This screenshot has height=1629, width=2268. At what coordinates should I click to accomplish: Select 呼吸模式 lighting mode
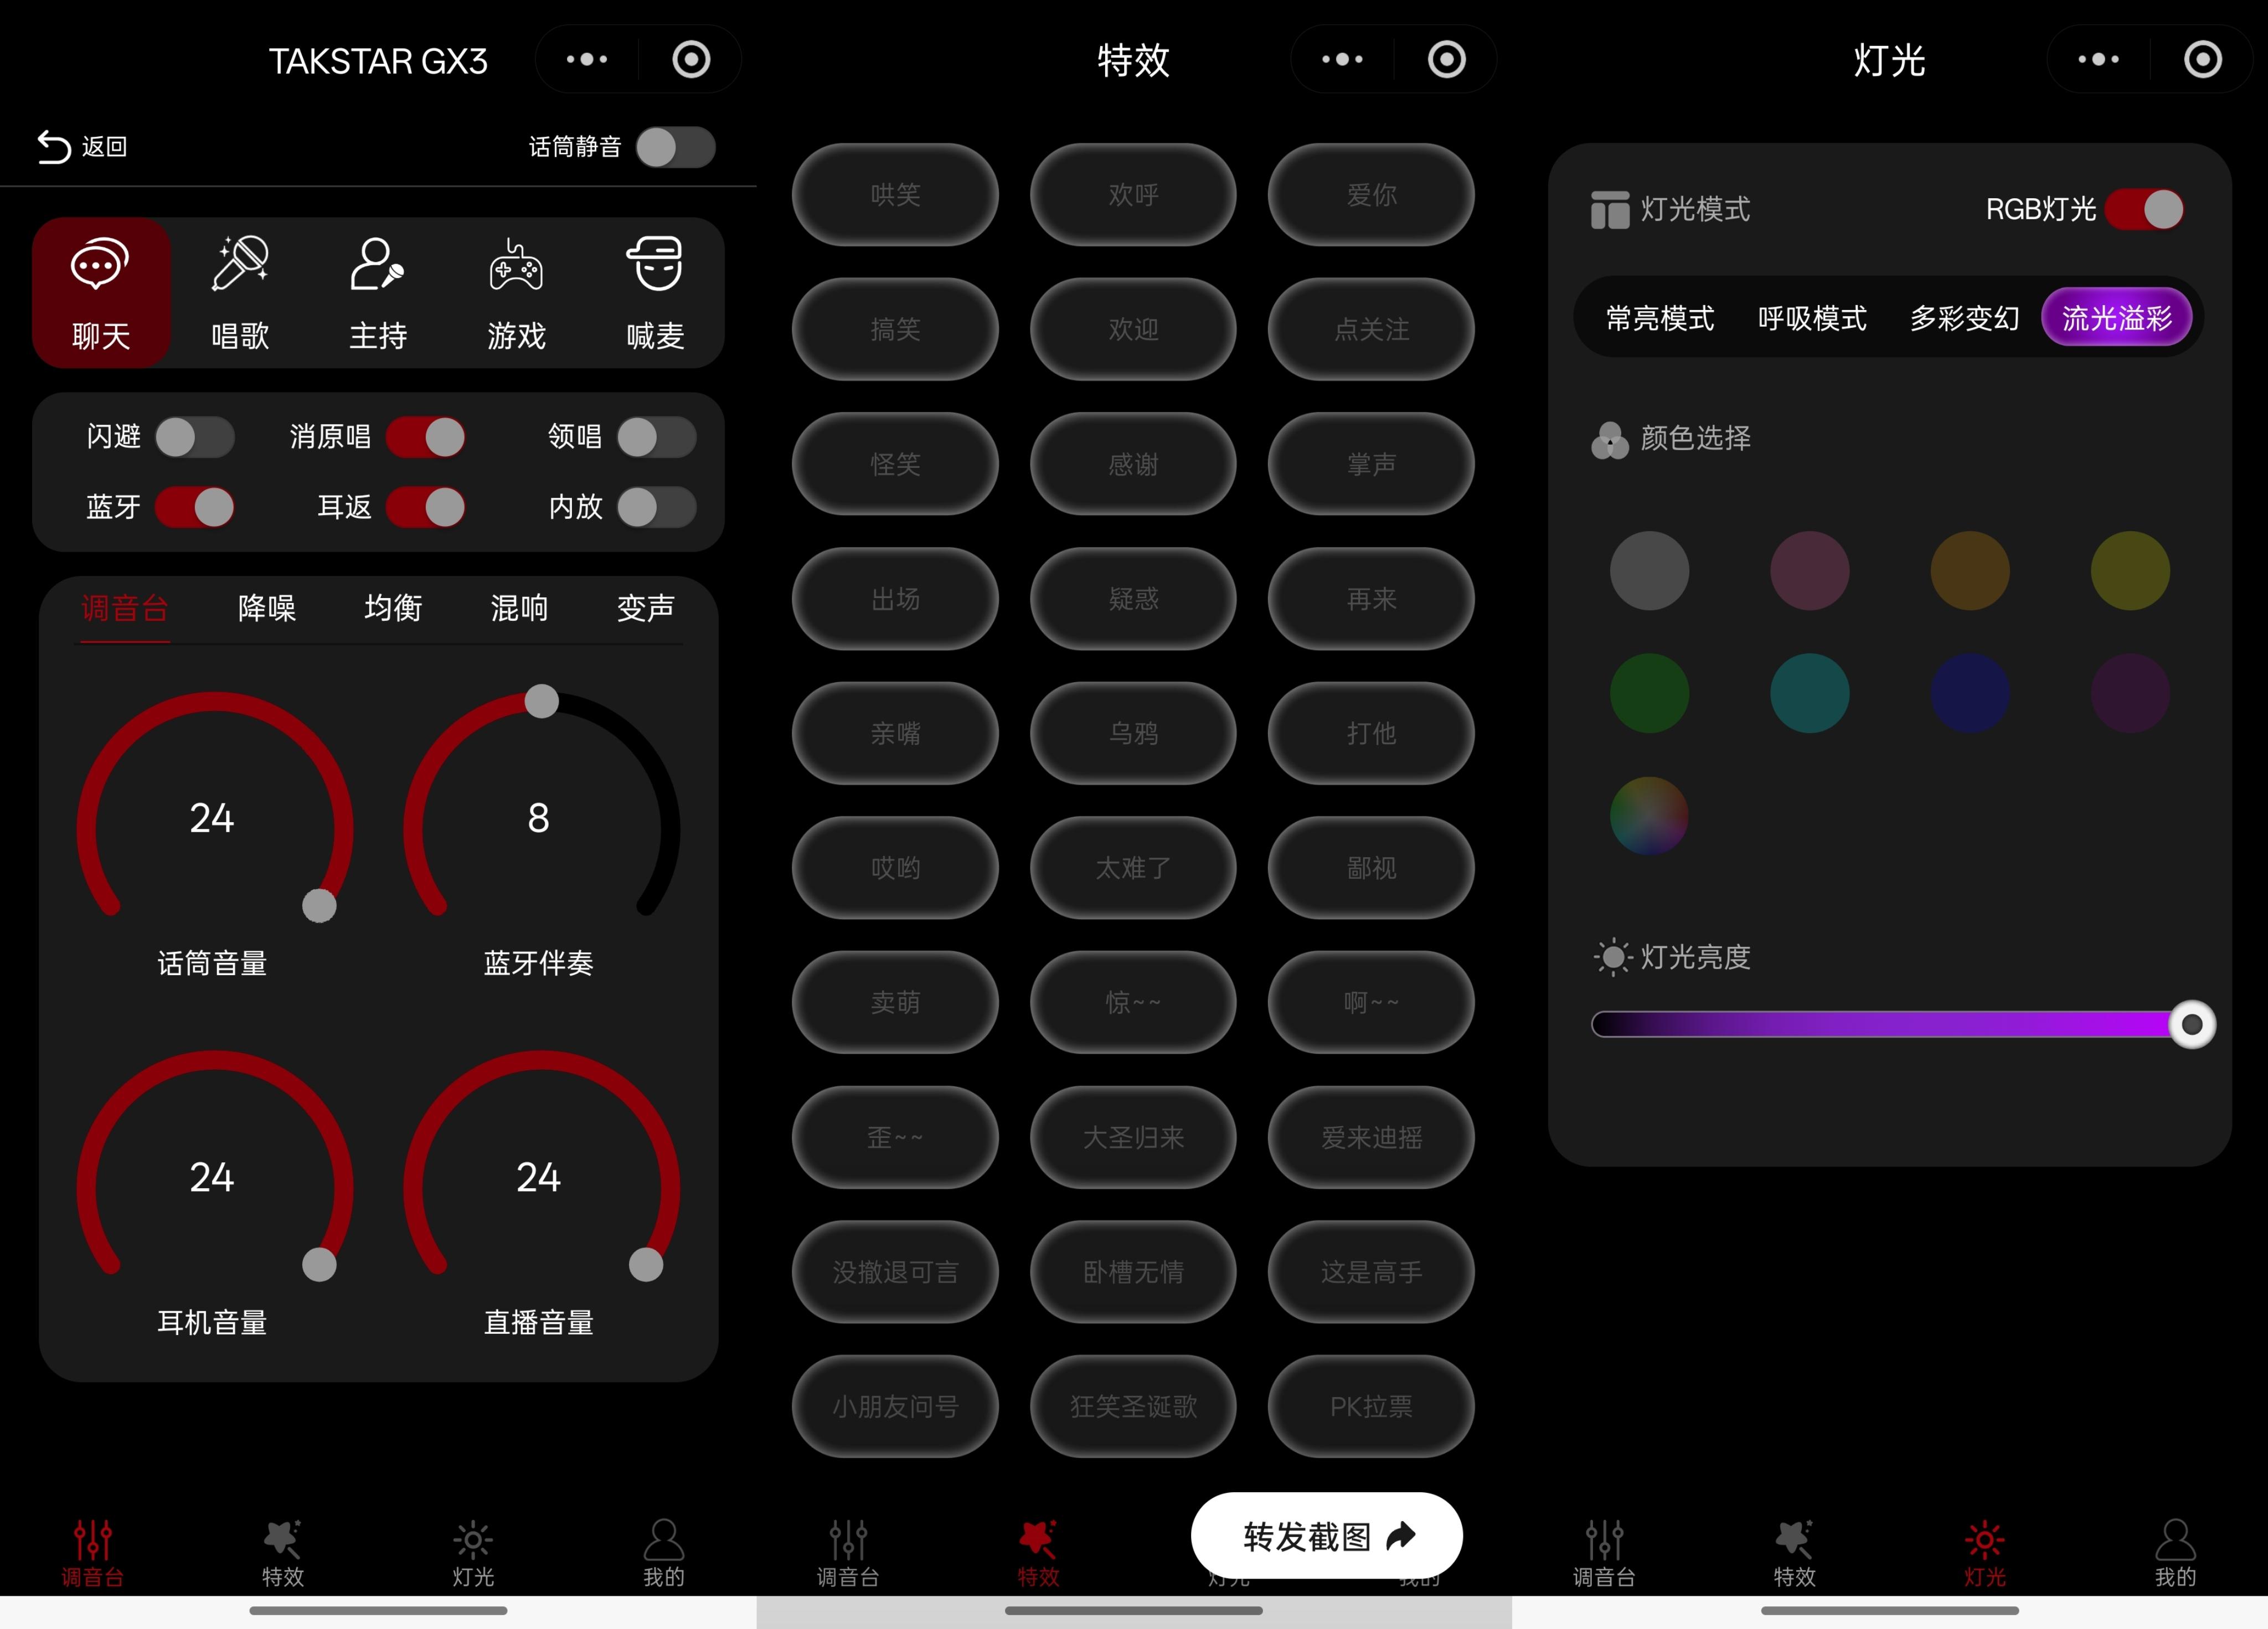(x=1812, y=318)
